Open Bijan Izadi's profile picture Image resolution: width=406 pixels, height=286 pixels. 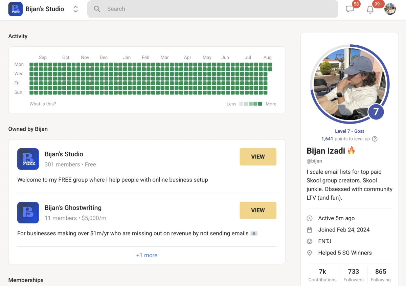point(349,84)
